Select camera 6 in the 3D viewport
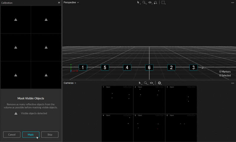The height and width of the screenshot is (142, 236). coord(149,68)
